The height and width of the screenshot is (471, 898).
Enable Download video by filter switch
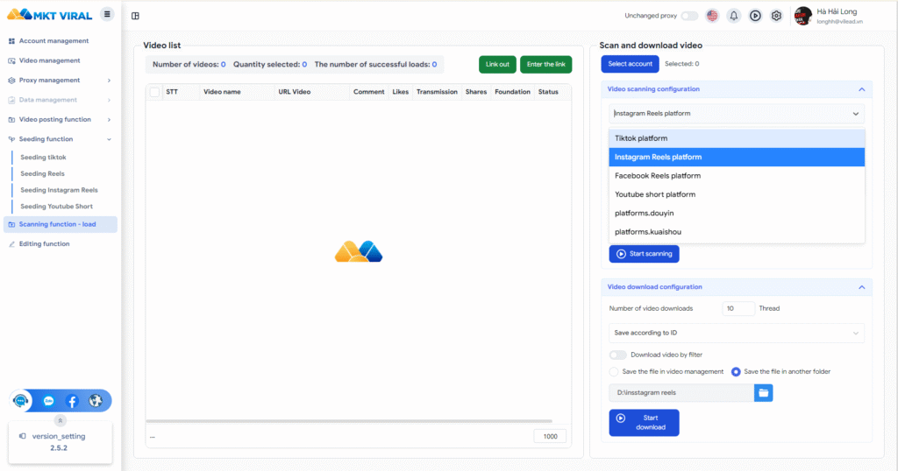[617, 355]
